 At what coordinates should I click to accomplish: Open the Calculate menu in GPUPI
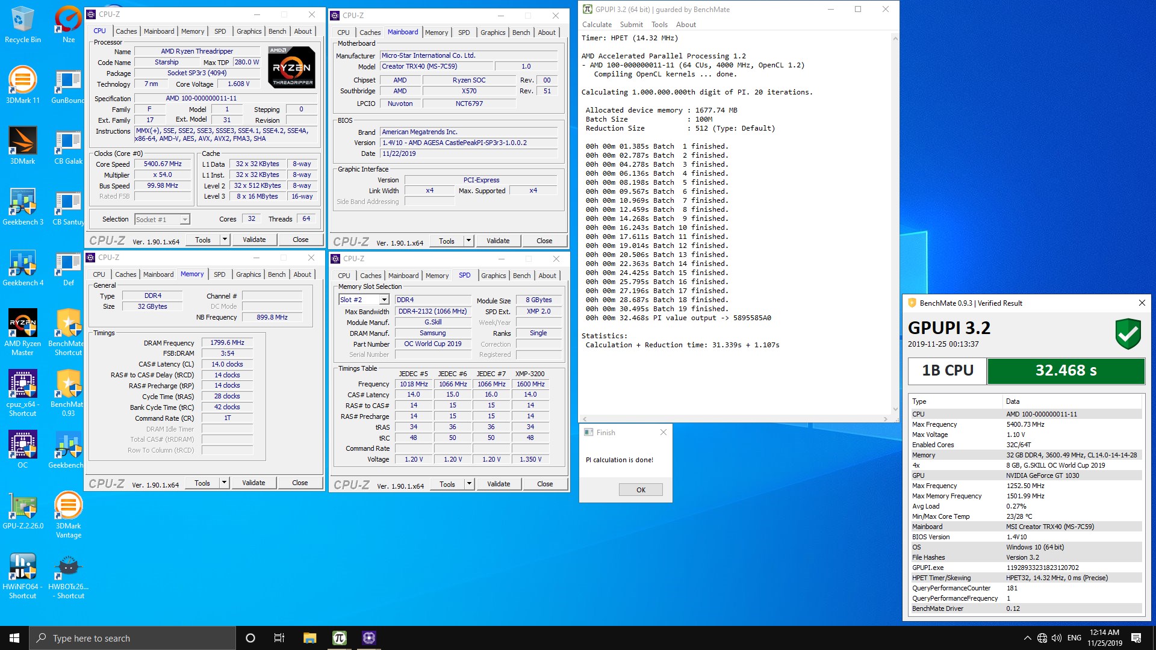tap(597, 25)
